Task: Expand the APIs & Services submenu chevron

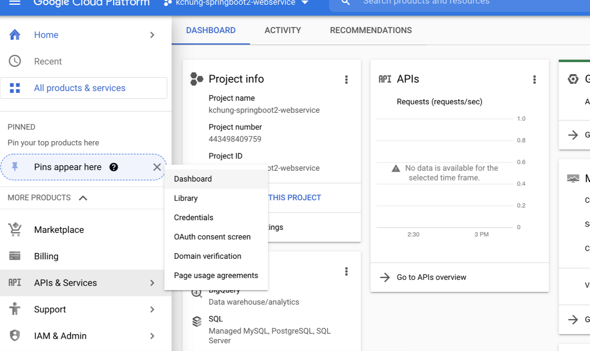Action: 152,283
